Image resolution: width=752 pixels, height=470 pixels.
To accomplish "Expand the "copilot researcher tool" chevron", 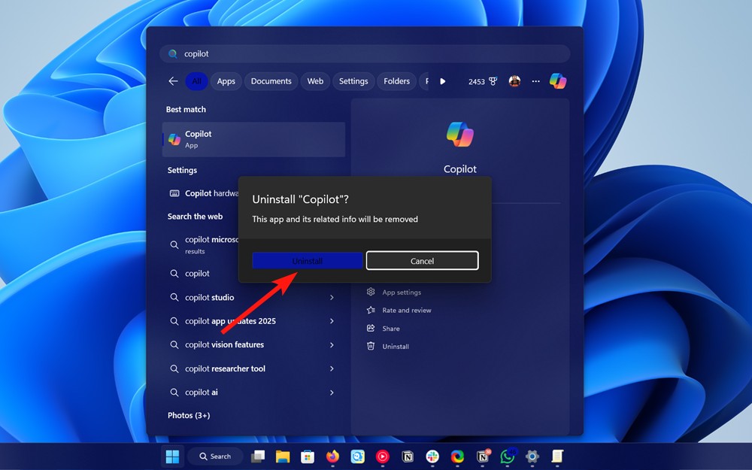I will click(x=332, y=368).
